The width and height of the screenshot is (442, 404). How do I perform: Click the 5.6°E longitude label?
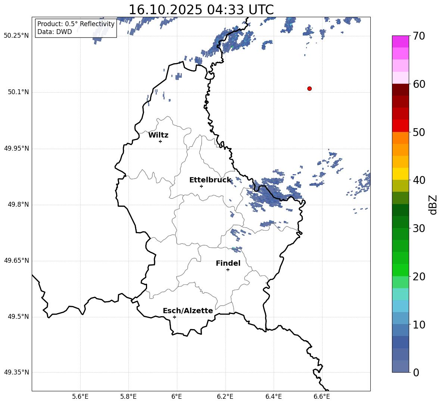(80, 397)
